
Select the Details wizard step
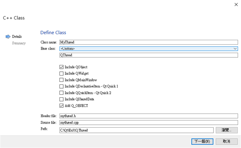coord(17,36)
